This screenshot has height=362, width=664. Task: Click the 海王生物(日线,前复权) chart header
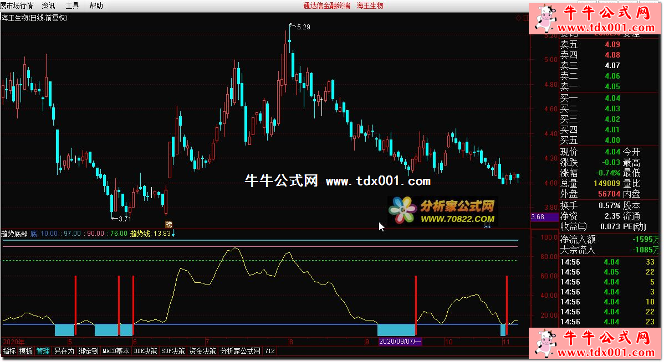coord(34,18)
